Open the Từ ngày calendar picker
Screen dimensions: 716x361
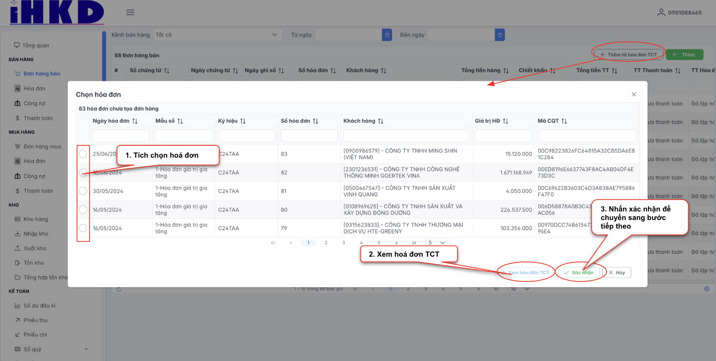click(387, 35)
